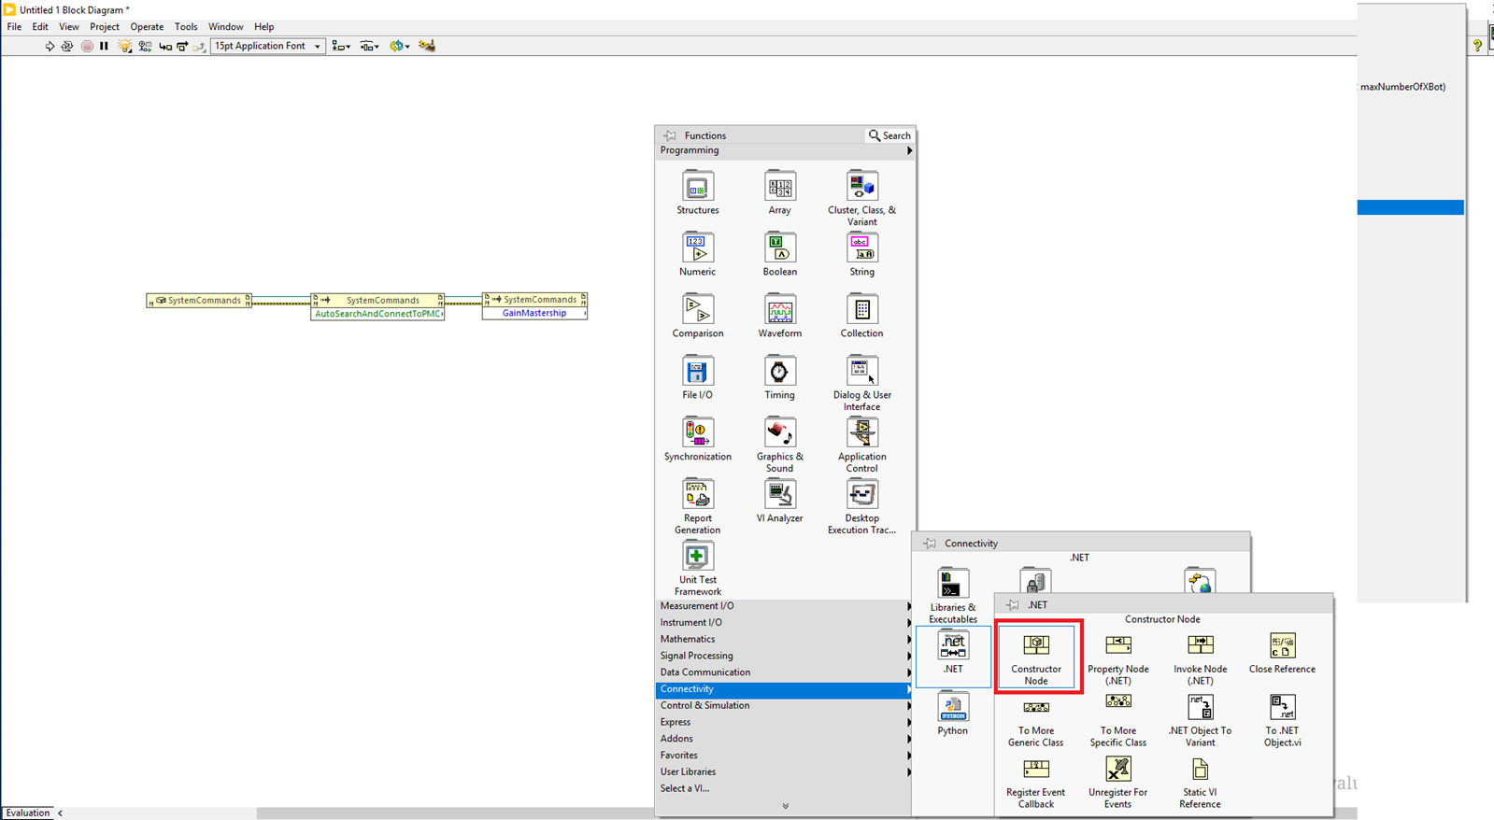Image resolution: width=1494 pixels, height=820 pixels.
Task: Click Search in Functions palette
Action: click(889, 135)
